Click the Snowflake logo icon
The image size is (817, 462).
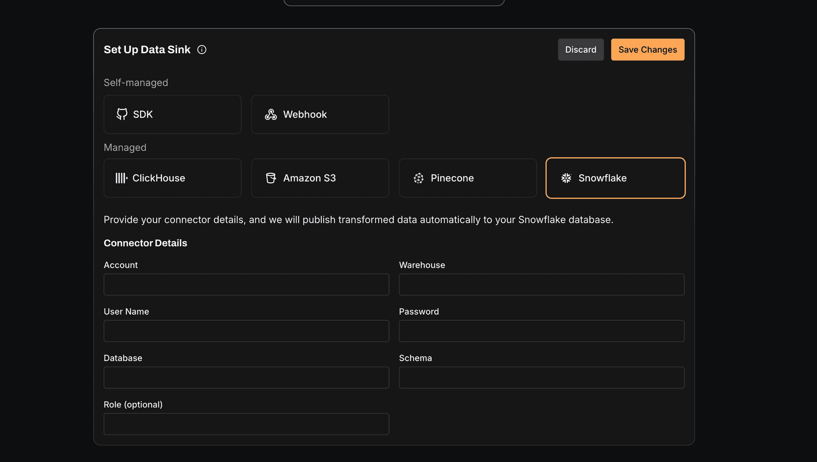[x=566, y=178]
